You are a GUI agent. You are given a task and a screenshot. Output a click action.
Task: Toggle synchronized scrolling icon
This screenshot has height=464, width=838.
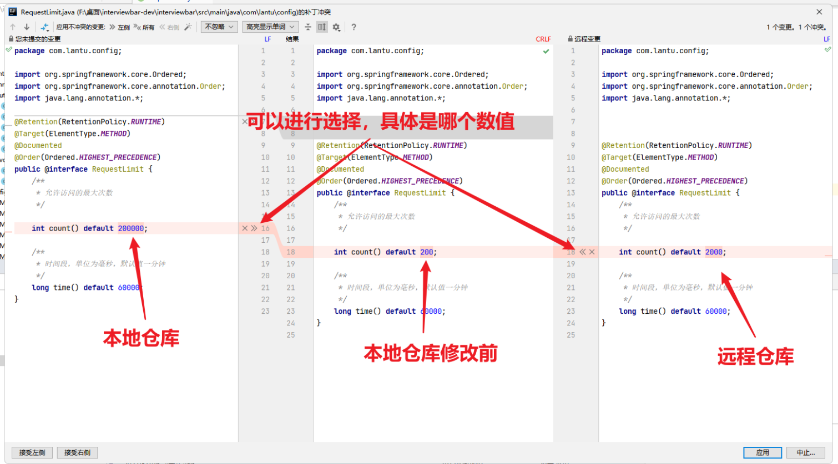(x=322, y=27)
